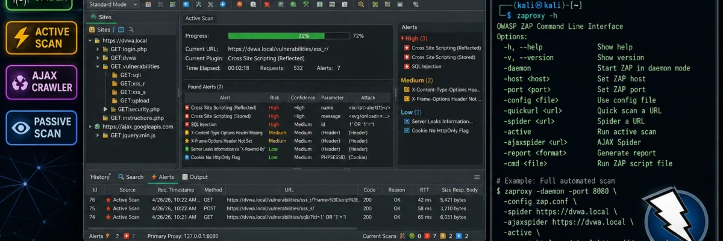This screenshot has height=241, width=723.
Task: Expand the GET:dvwa folder node
Action: [x=98, y=58]
